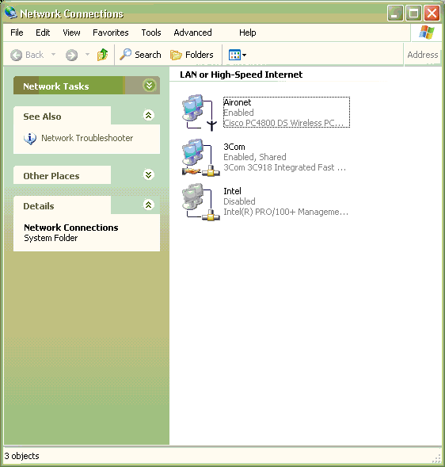The width and height of the screenshot is (445, 467).
Task: Open the Back history dropdown arrow
Action: (x=54, y=55)
